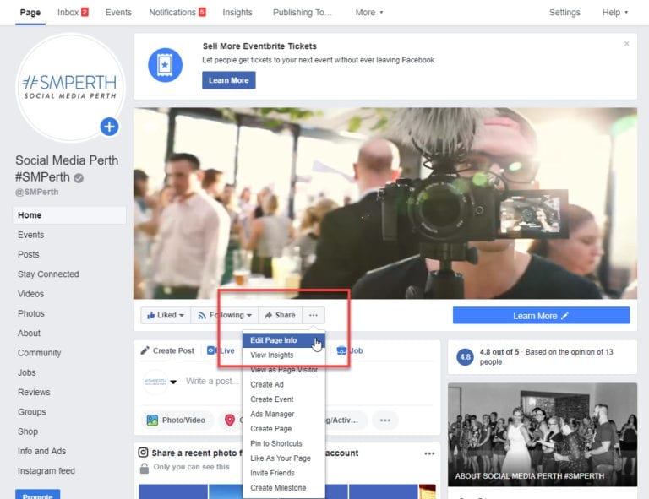This screenshot has width=649, height=499.
Task: Click the Share button
Action: (281, 315)
